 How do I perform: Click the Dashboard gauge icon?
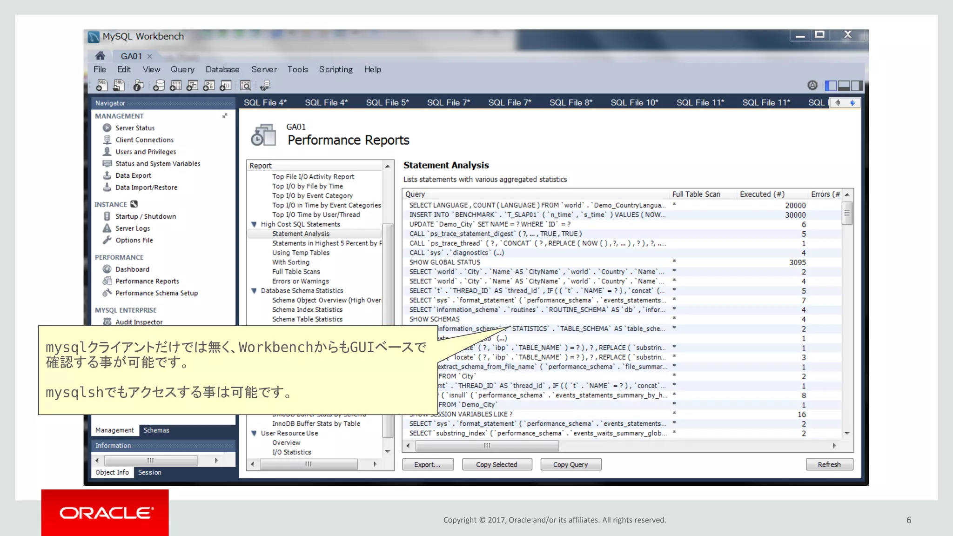(107, 269)
